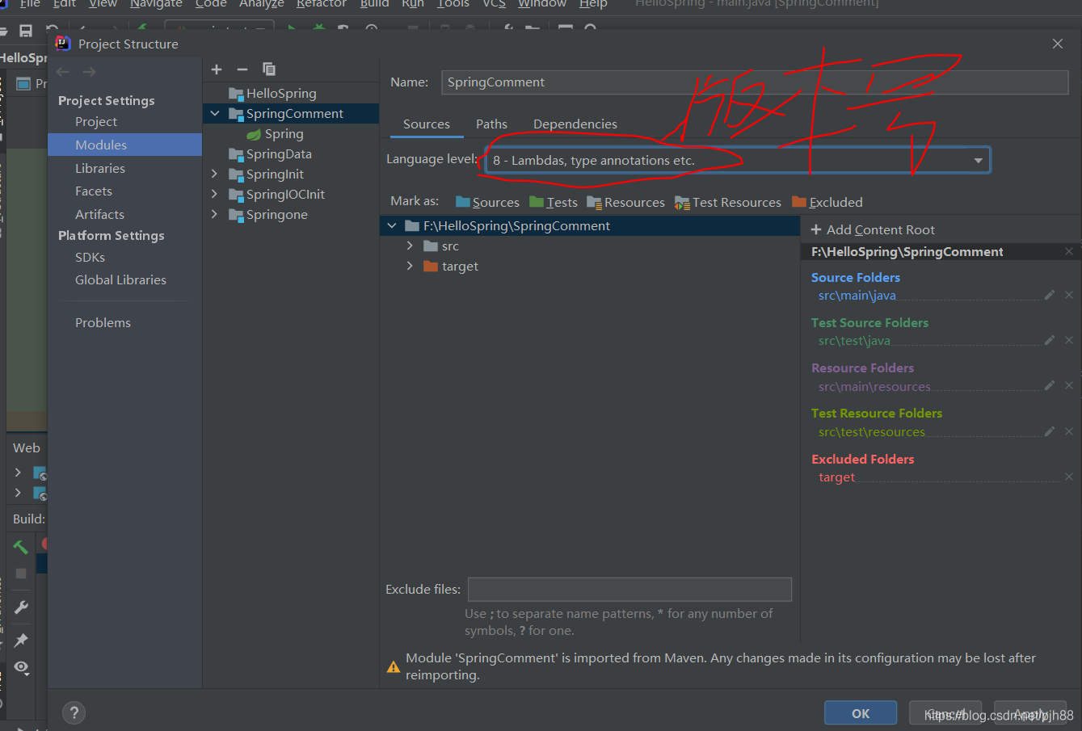Click the eye icon in Build panel

(21, 668)
